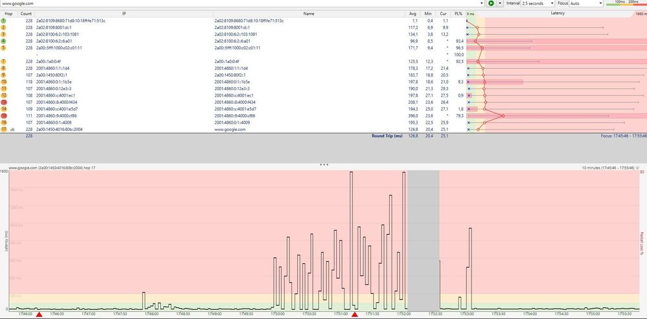The width and height of the screenshot is (647, 319).
Task: Sort by the IP column header
Action: coord(124,14)
